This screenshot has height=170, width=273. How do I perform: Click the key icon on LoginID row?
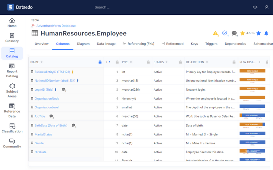[56, 90]
